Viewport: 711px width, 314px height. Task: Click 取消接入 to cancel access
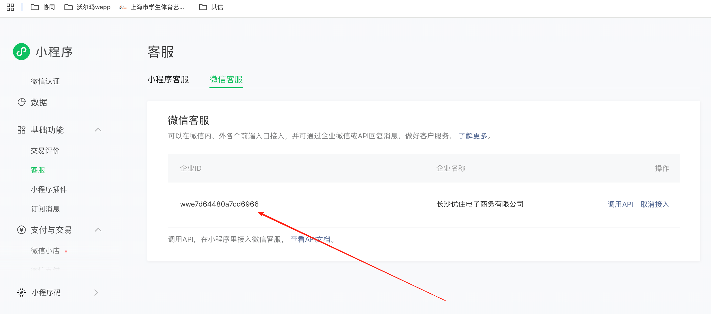pyautogui.click(x=654, y=204)
